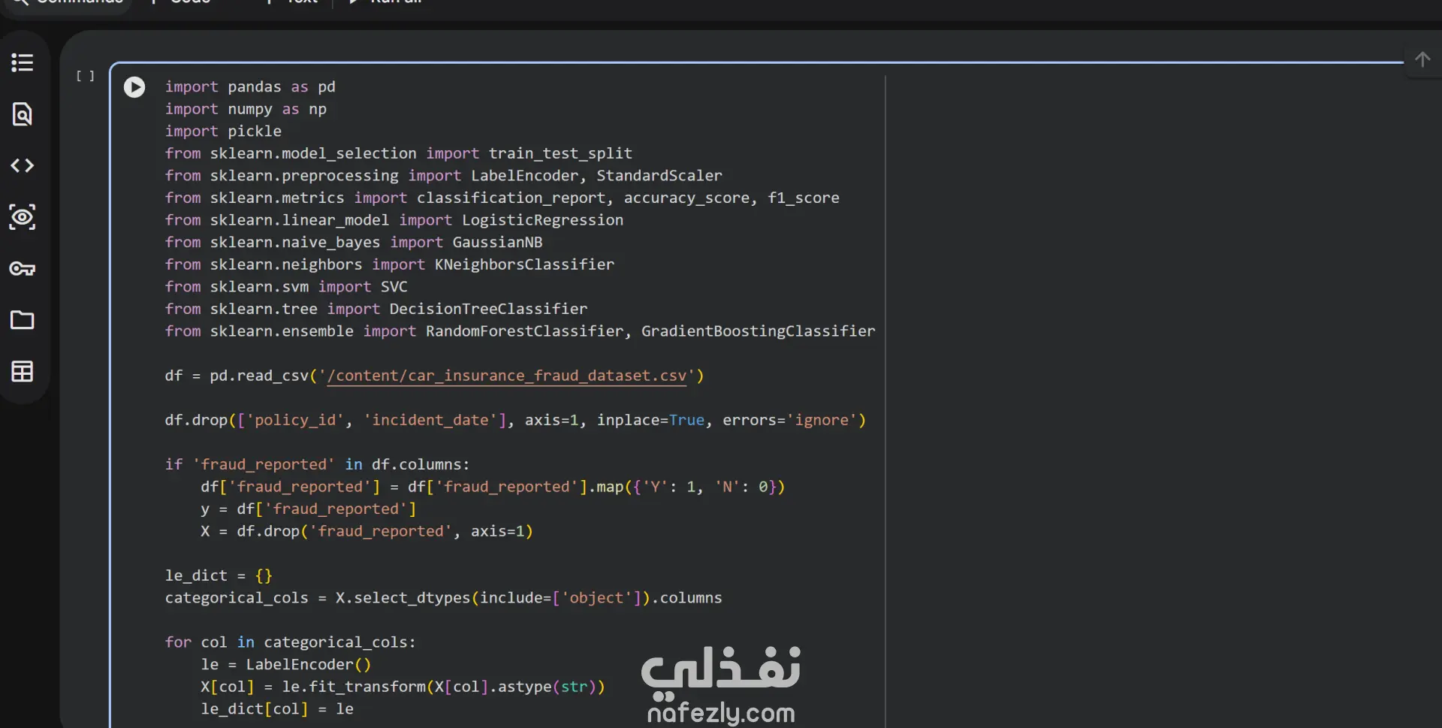Open the Secrets key sidebar icon
Viewport: 1442px width, 728px height.
(23, 269)
